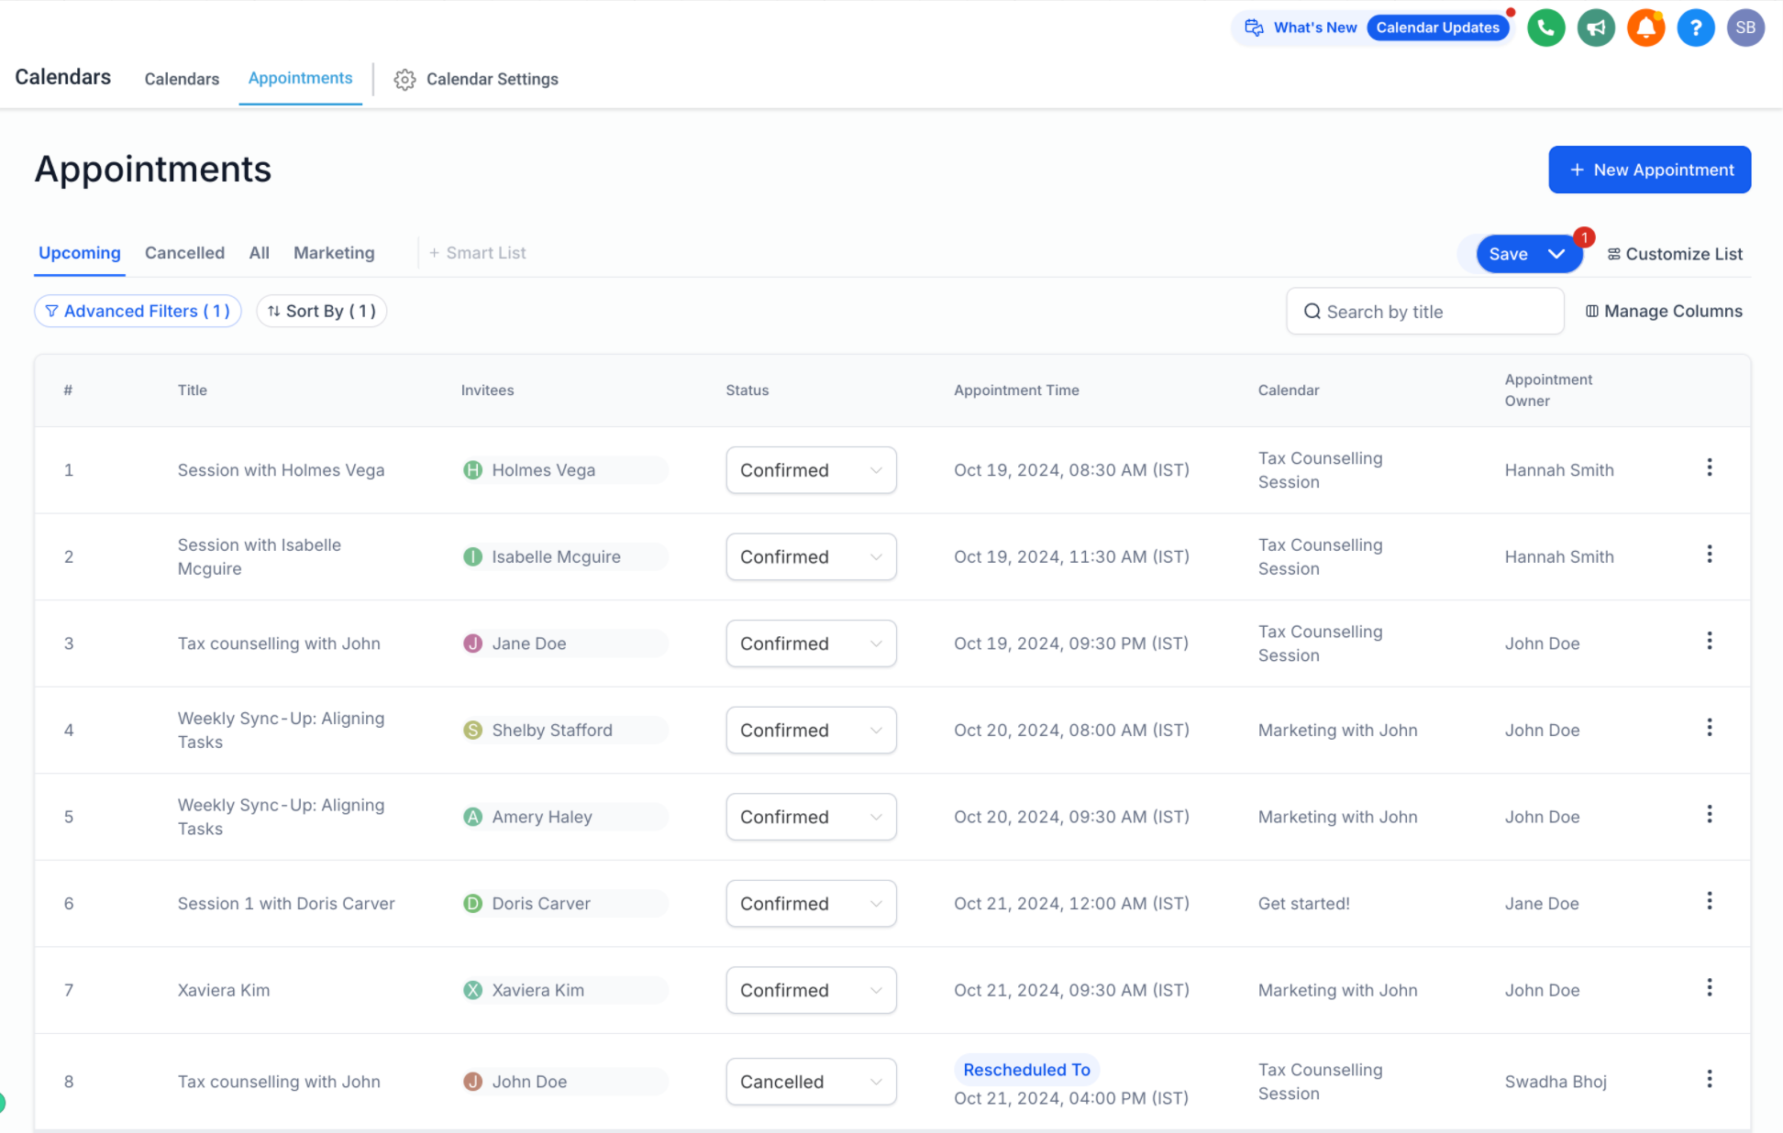Click the New Appointment button
1783x1133 pixels.
click(x=1649, y=170)
